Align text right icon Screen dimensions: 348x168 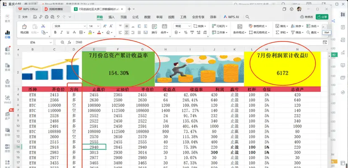tap(133, 32)
